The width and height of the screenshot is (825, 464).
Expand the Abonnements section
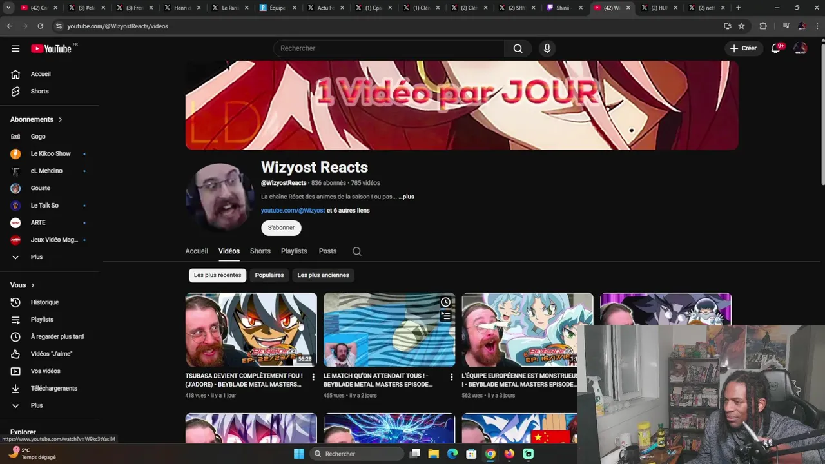37,119
